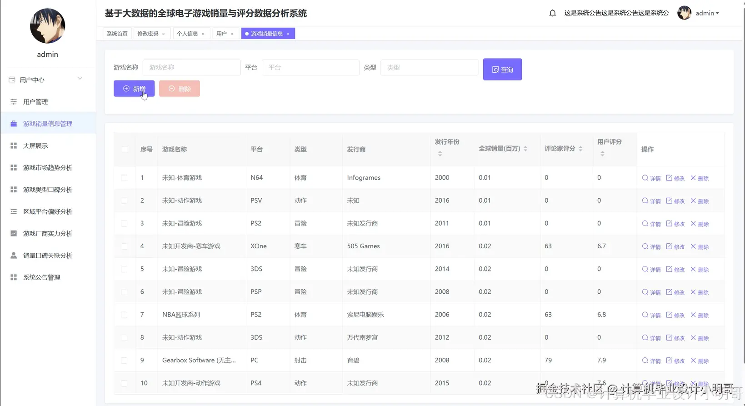This screenshot has height=406, width=745.
Task: Click the 删除 batch delete button
Action: pos(180,89)
